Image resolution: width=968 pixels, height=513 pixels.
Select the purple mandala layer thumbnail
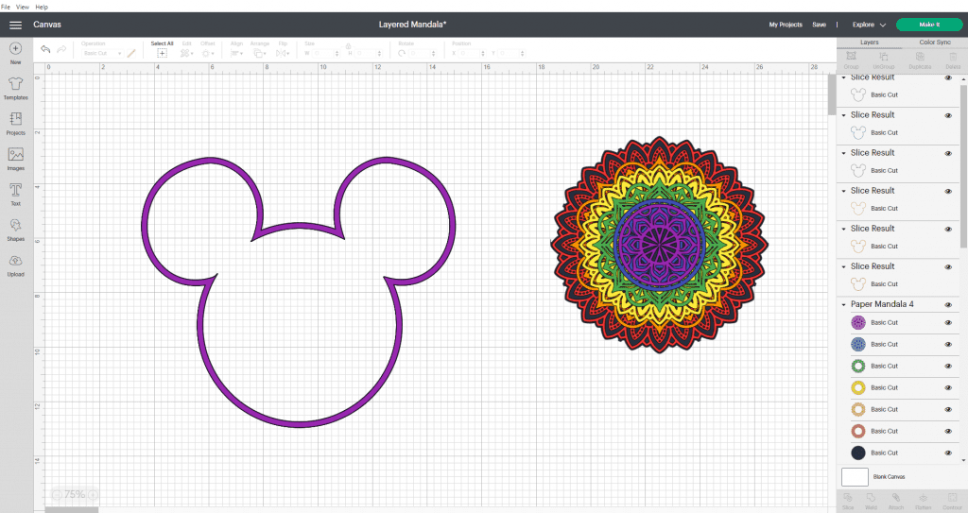pyautogui.click(x=858, y=322)
